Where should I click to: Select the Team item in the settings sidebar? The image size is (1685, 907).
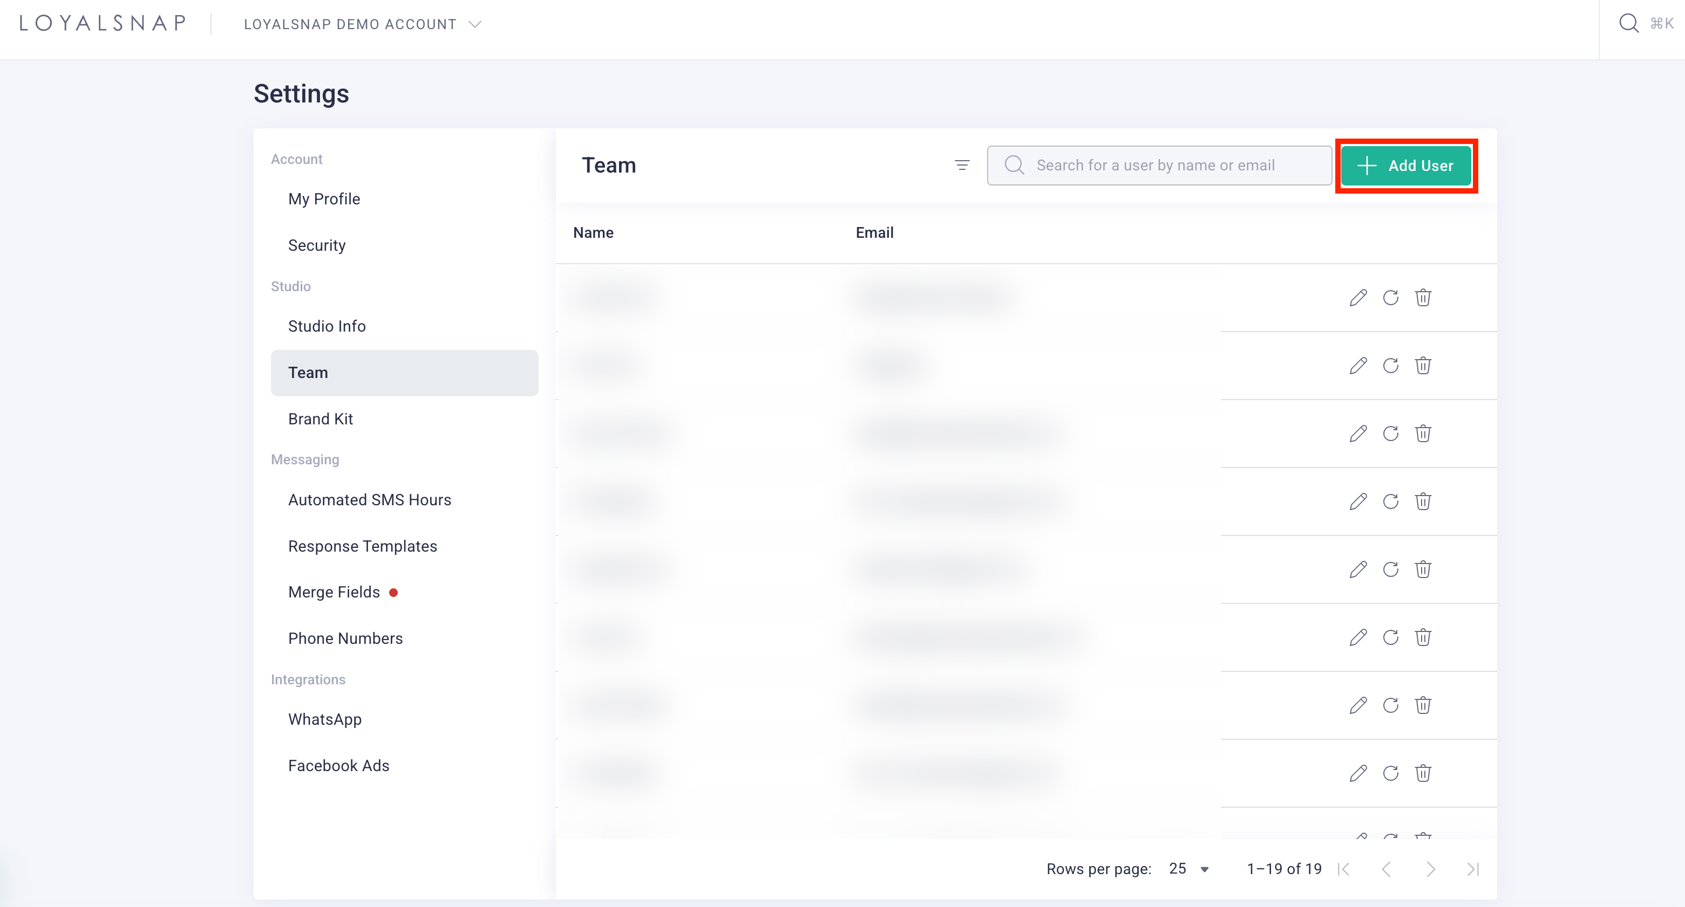tap(404, 373)
